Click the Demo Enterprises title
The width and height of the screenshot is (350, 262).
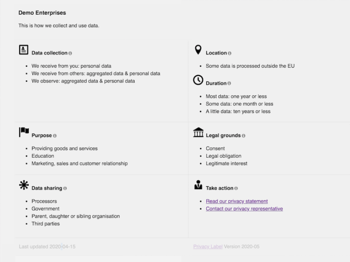42,13
